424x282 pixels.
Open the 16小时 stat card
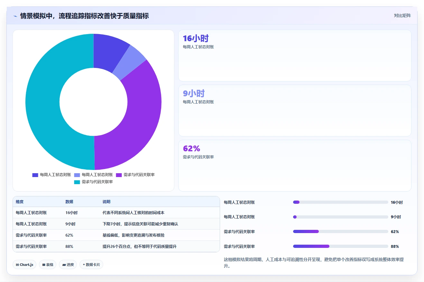(x=295, y=55)
